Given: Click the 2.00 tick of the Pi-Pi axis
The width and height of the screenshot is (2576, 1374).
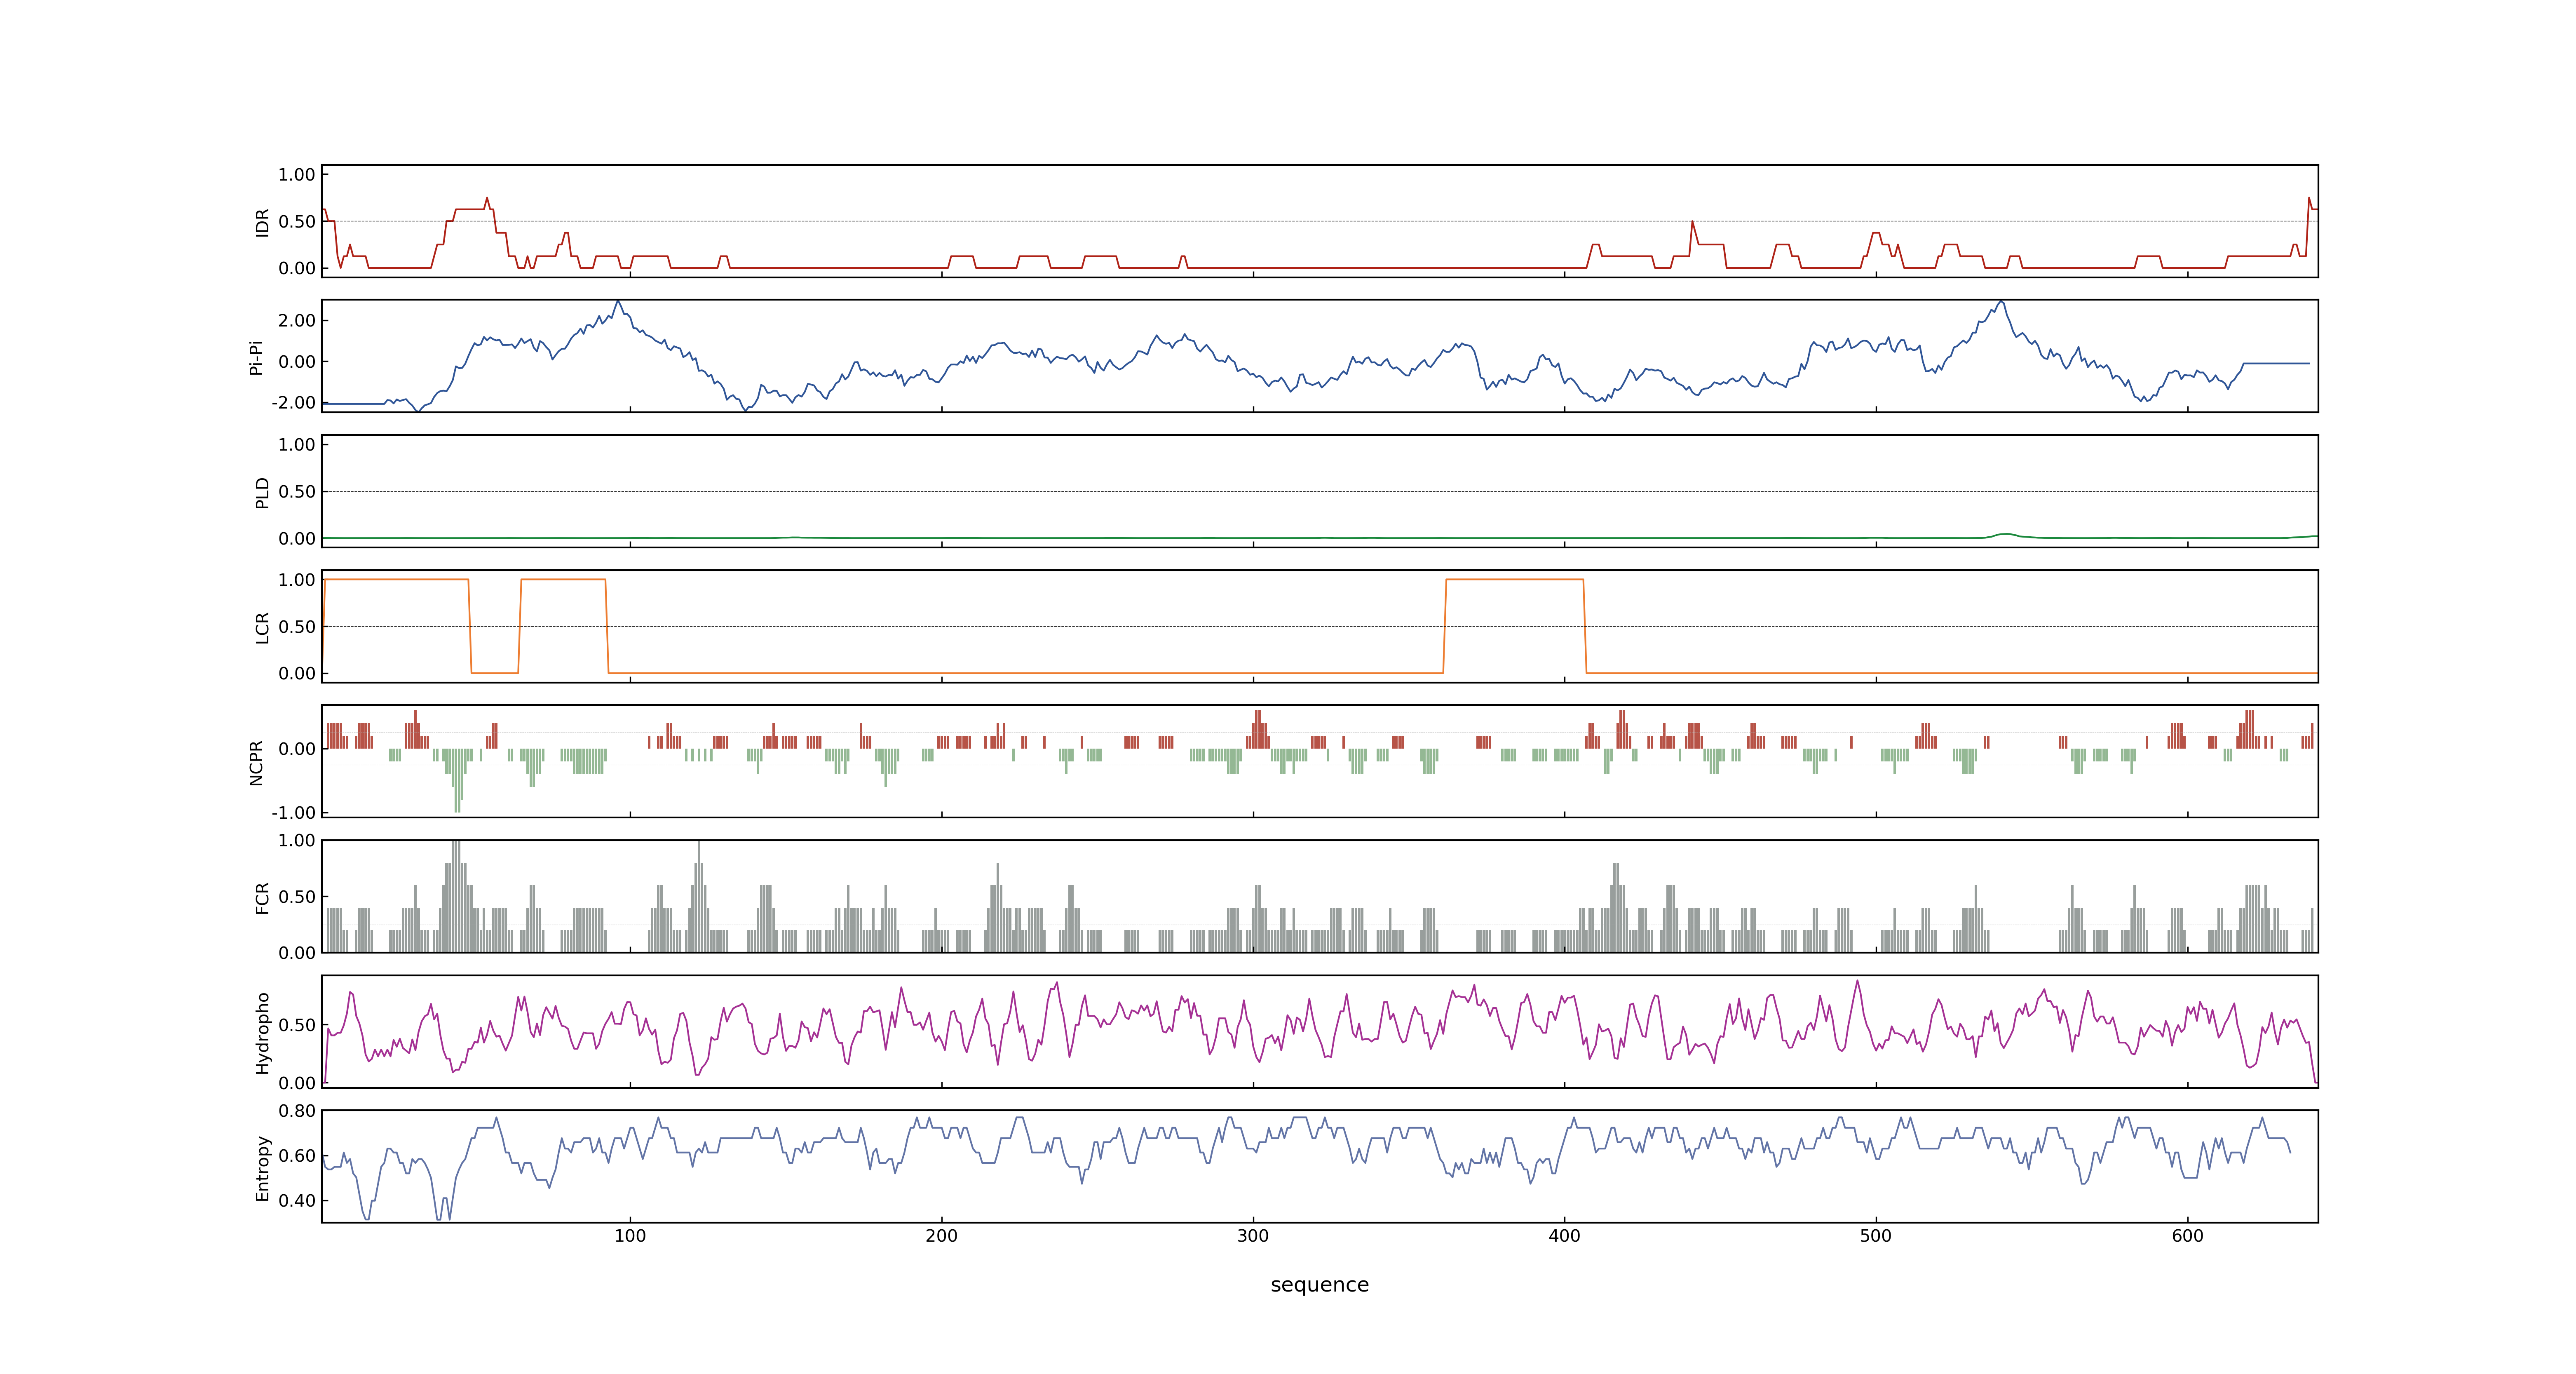Looking at the screenshot, I should pos(297,321).
